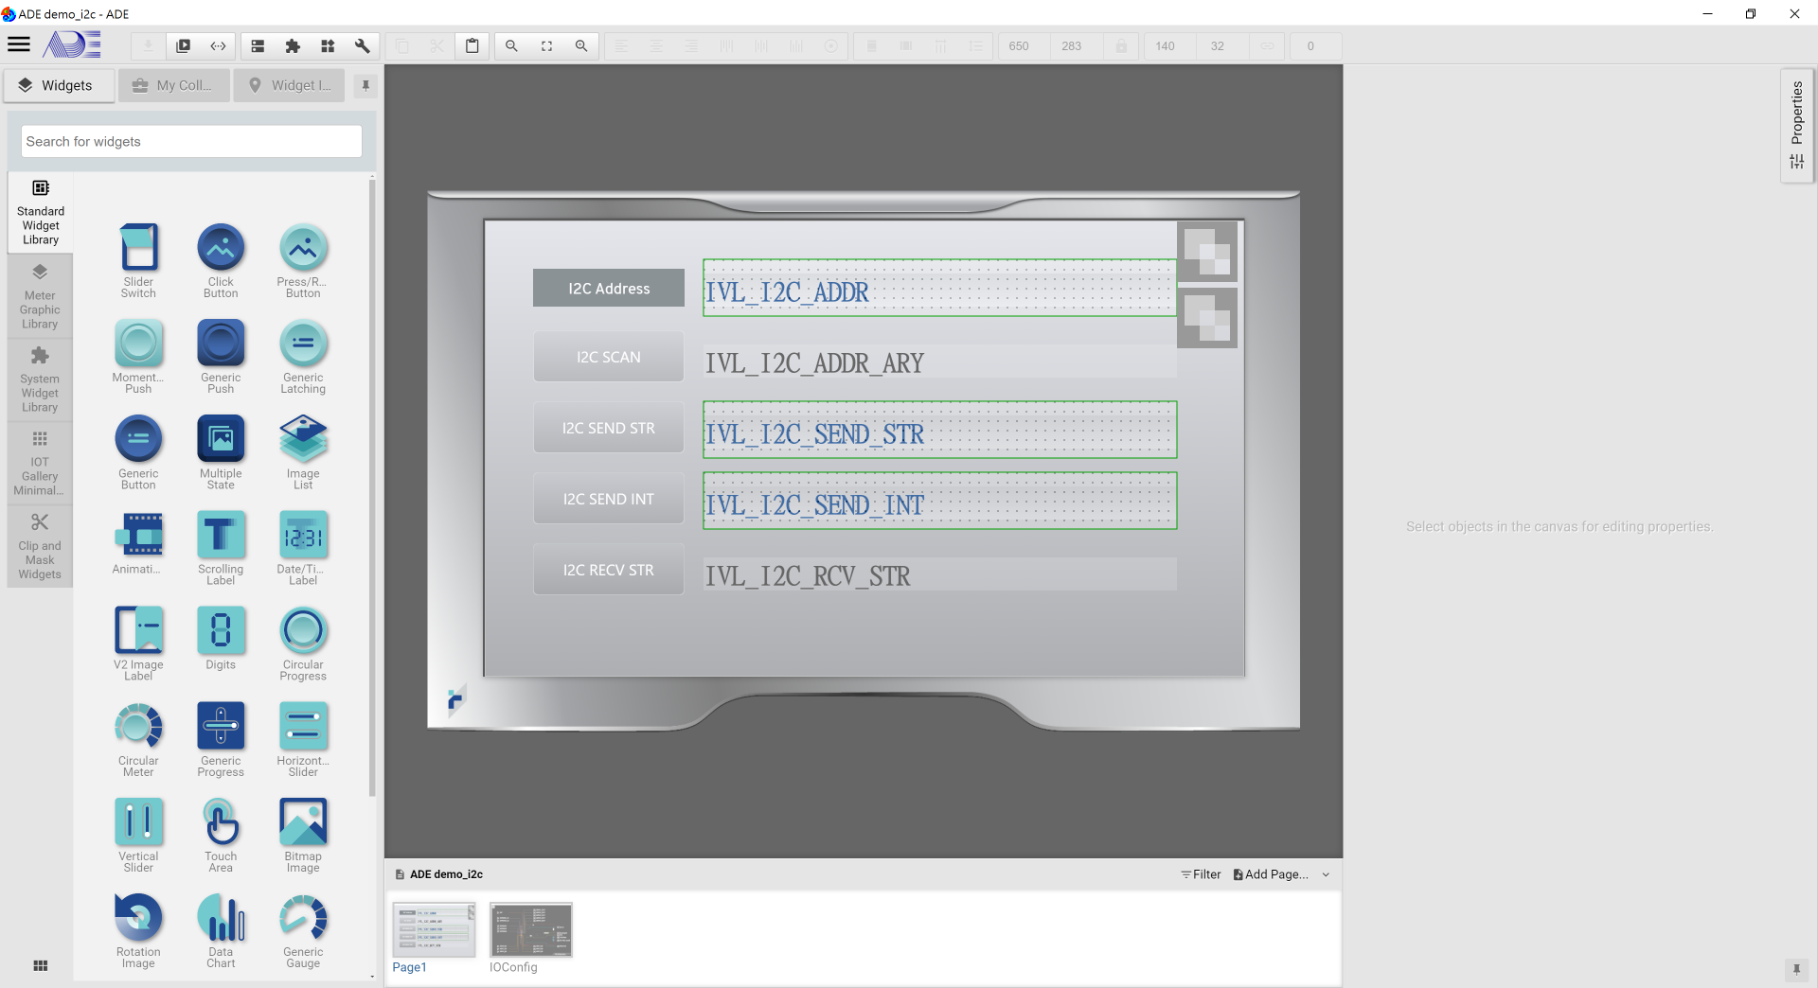Click the I2C SCAN button on canvas
Viewport: 1818px width, 988px height.
coord(608,357)
